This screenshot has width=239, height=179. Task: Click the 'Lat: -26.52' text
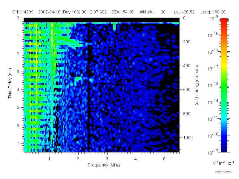click(184, 12)
